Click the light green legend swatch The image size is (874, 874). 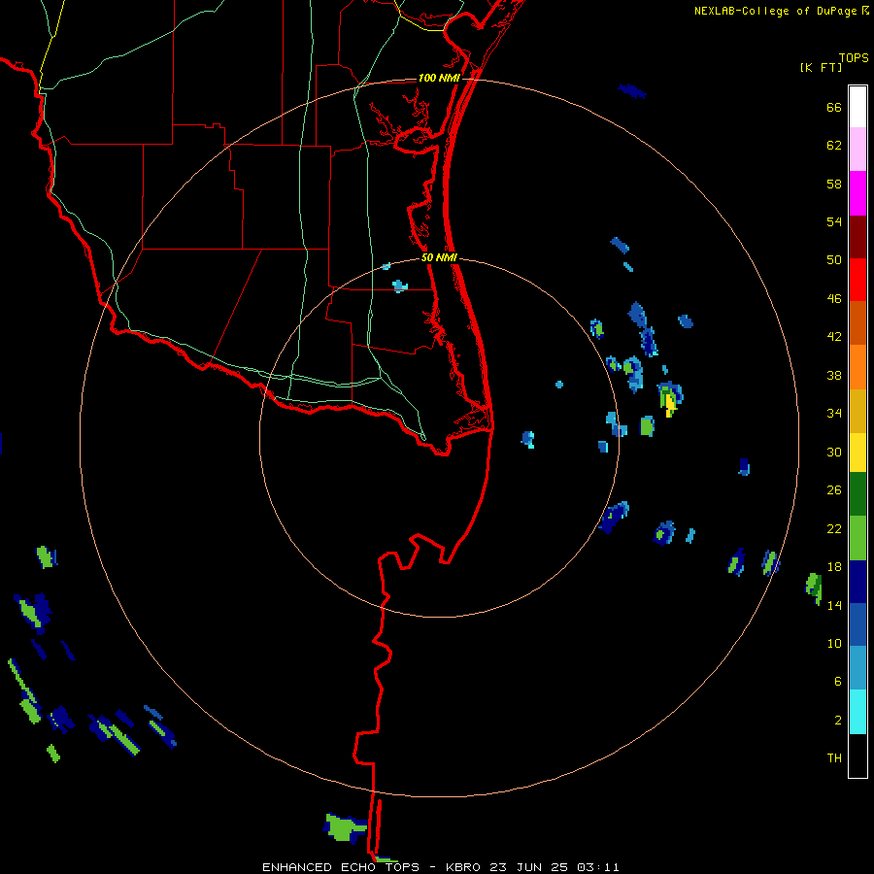[x=857, y=538]
